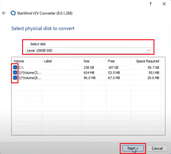The image size is (171, 154).
Task: Close the converter window
Action: (164, 4)
